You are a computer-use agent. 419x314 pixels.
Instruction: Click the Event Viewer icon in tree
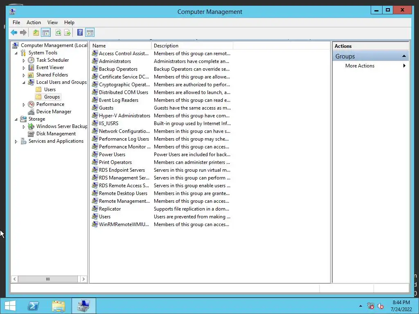(x=31, y=67)
